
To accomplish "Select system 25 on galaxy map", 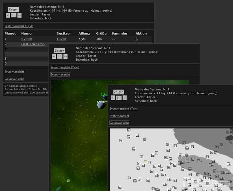I will tap(207, 157).
